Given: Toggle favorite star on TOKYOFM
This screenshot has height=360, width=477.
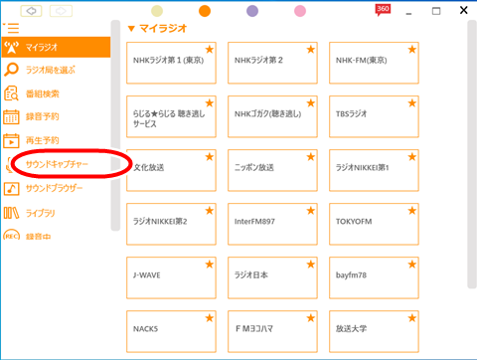Looking at the screenshot, I should (412, 211).
